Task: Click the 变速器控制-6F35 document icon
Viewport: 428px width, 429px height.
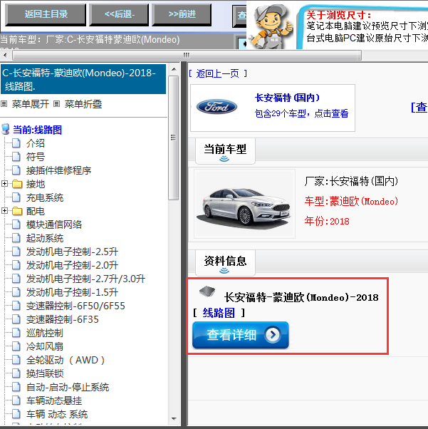Action: [x=16, y=319]
